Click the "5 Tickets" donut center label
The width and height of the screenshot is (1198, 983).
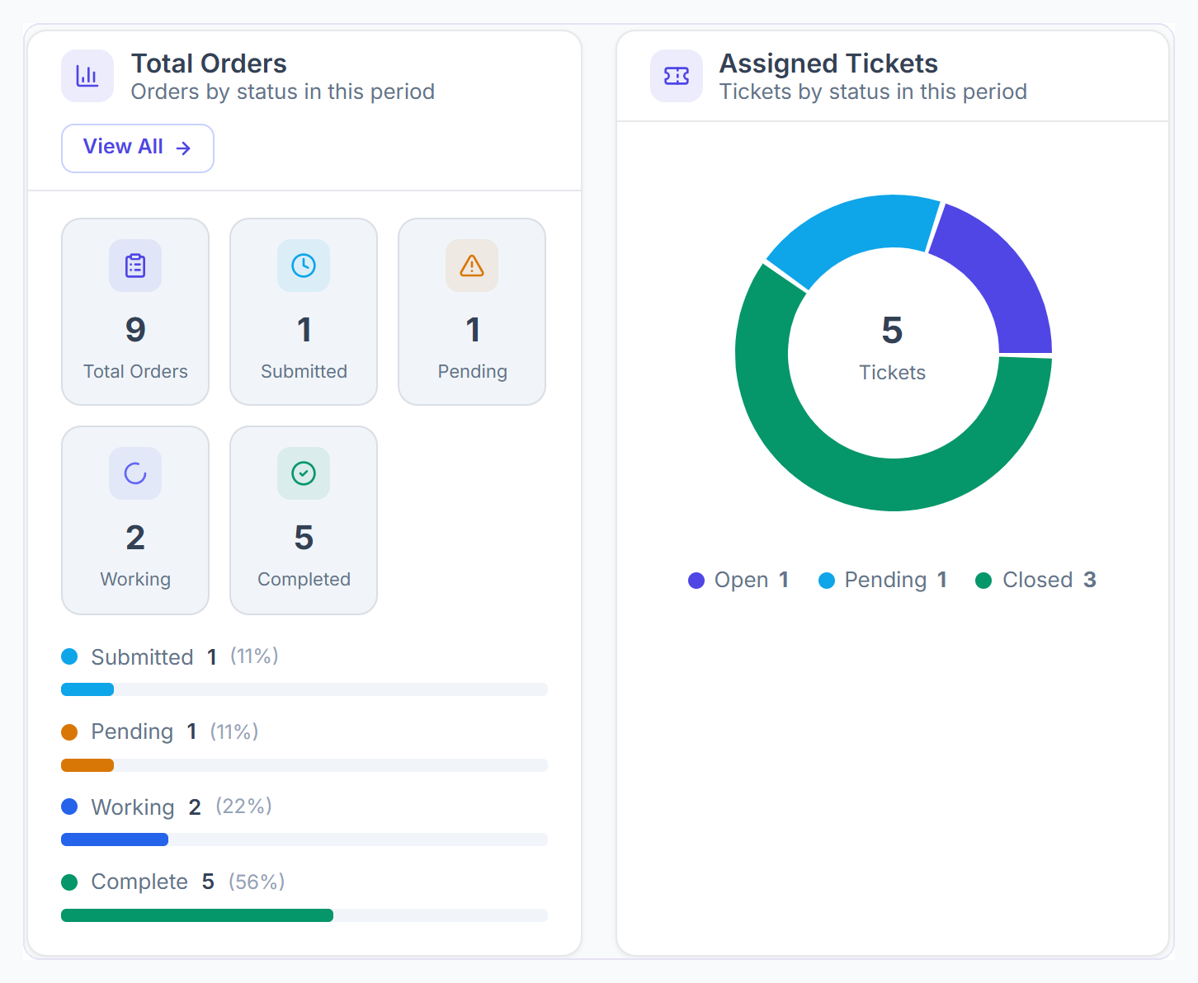tap(893, 348)
